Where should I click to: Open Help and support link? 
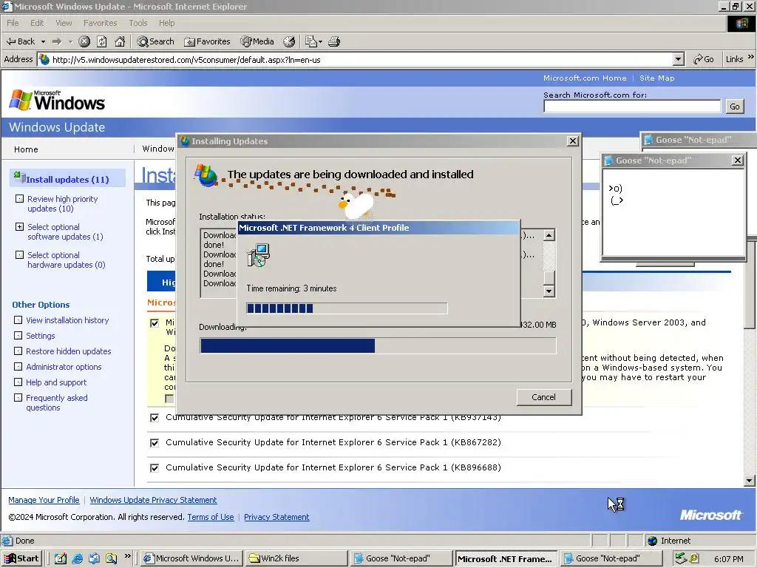click(x=56, y=382)
